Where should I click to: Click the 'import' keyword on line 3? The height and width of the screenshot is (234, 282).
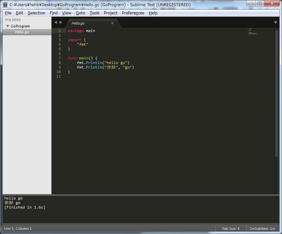[x=75, y=40]
